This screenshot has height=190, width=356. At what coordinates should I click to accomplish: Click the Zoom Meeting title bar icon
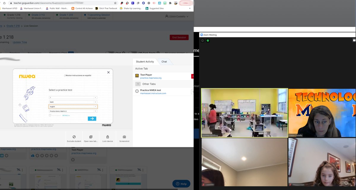201,35
